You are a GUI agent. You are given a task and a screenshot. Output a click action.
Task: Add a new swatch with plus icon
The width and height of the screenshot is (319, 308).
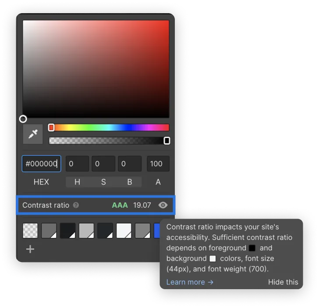tap(30, 249)
